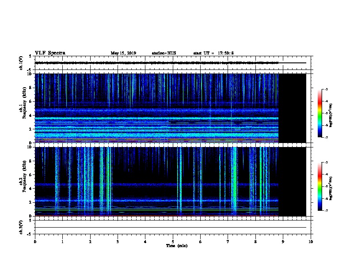Select the date text "May 15, 2019"
Image resolution: width=350 pixels, height=271 pixels.
pyautogui.click(x=123, y=53)
